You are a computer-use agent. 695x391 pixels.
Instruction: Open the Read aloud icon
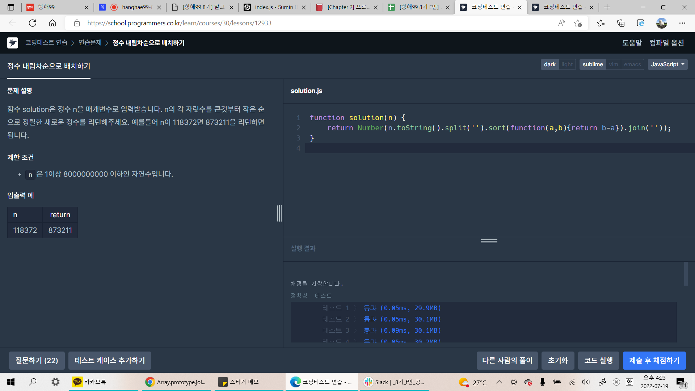561,23
